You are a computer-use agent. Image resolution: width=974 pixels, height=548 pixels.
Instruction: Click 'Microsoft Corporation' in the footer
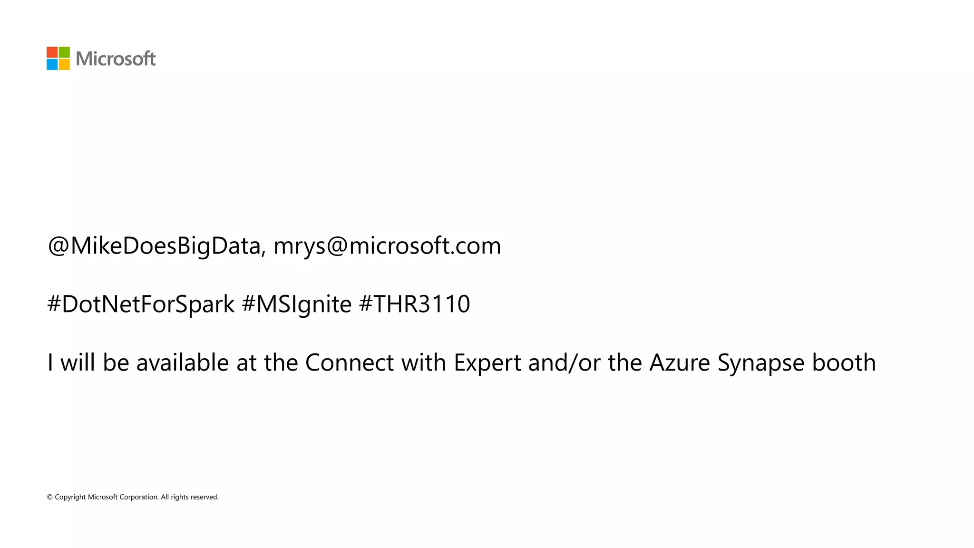click(123, 497)
